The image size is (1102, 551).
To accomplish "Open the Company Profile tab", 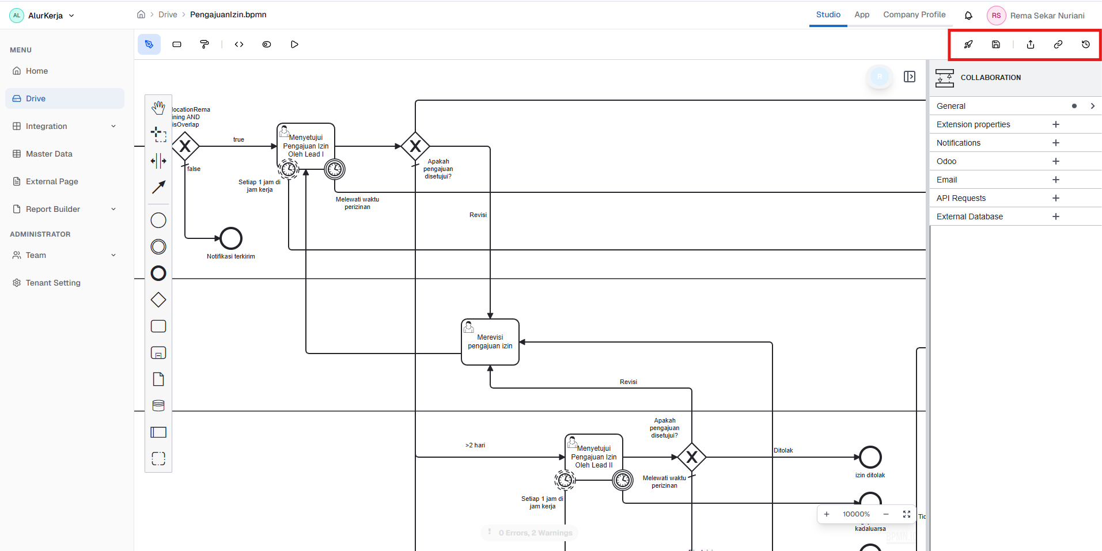I will (x=914, y=15).
